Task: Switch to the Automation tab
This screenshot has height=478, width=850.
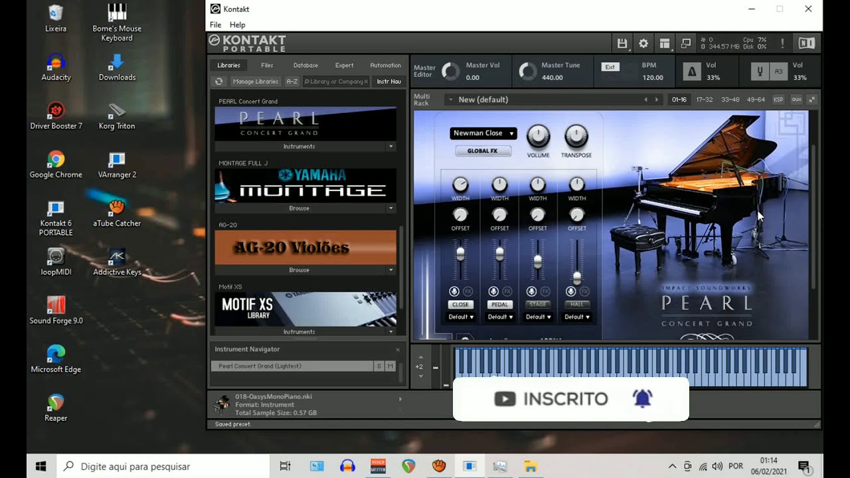Action: click(385, 65)
